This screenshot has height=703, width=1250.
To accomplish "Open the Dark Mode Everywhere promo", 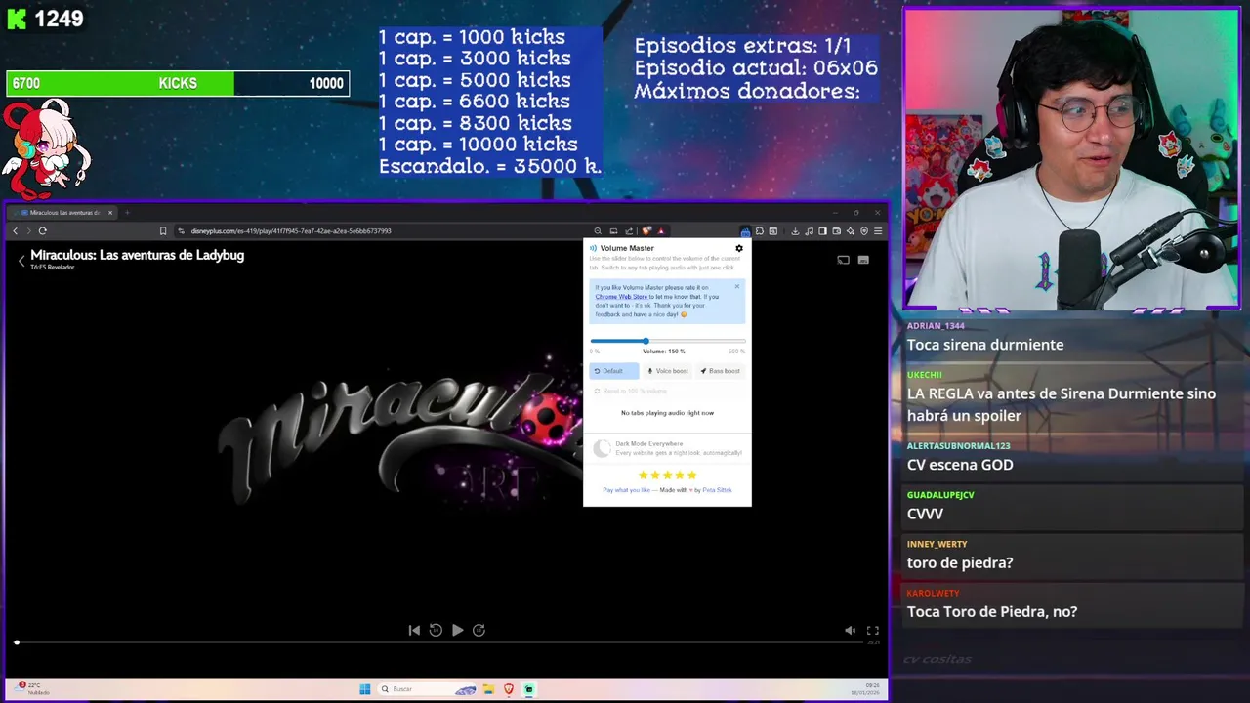I will coord(668,448).
